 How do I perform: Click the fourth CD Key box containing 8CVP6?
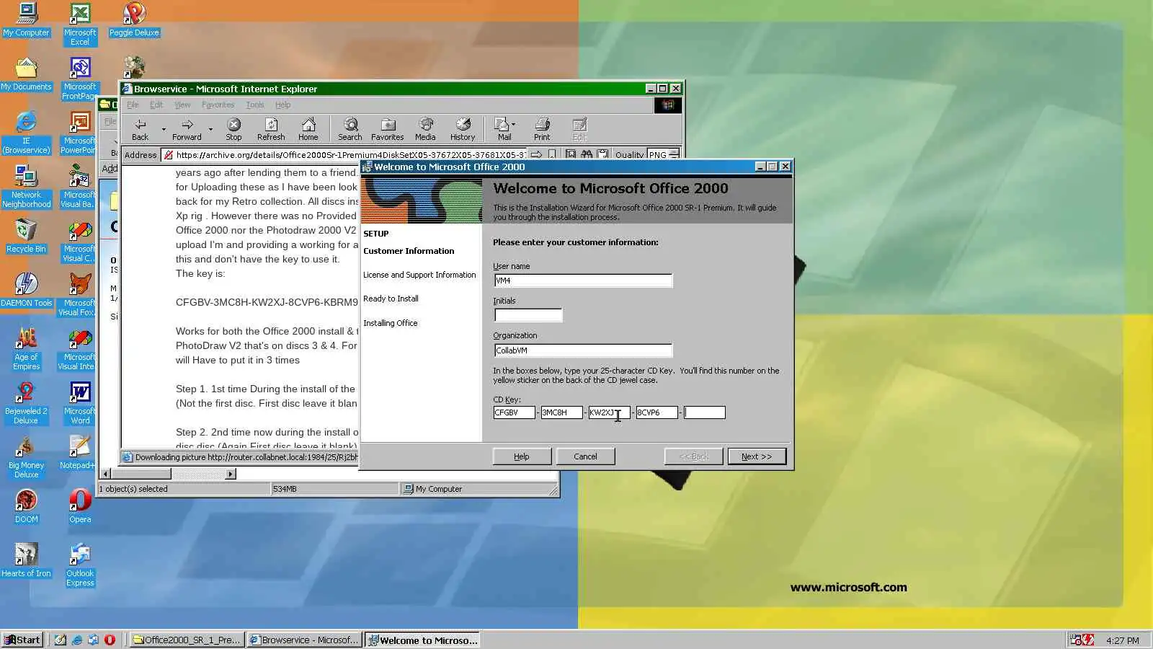(656, 412)
